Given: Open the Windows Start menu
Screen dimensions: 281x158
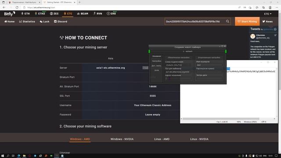Looking at the screenshot, I should click(3, 156).
